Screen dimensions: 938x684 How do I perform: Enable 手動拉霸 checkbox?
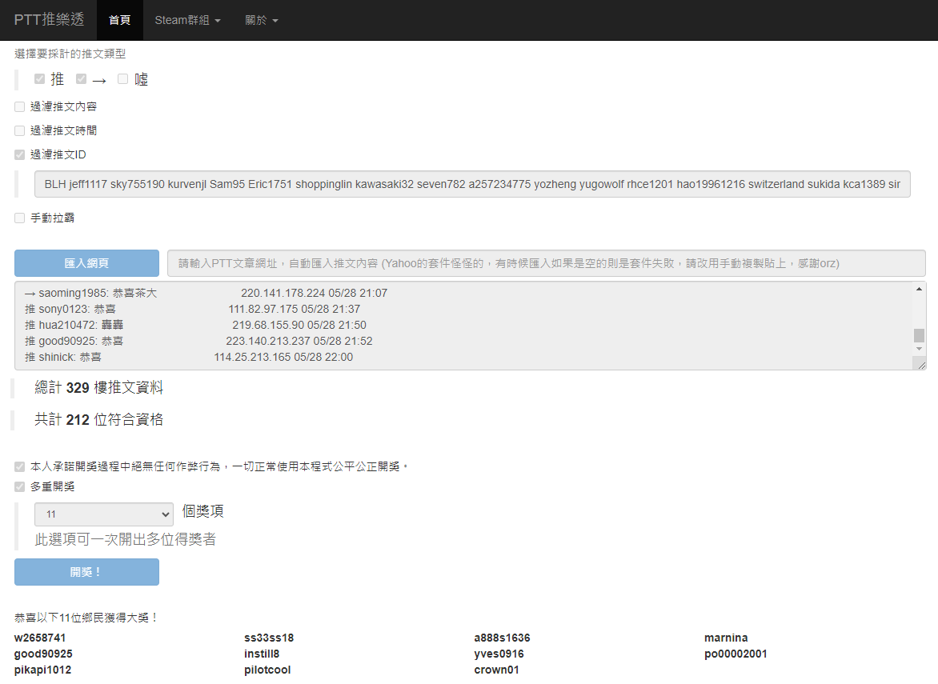click(20, 218)
